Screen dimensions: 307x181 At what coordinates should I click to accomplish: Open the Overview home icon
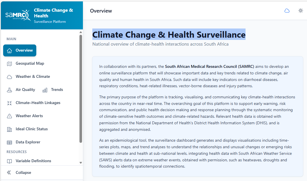(9, 50)
